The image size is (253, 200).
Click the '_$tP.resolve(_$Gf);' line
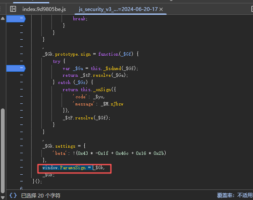tap(86, 118)
